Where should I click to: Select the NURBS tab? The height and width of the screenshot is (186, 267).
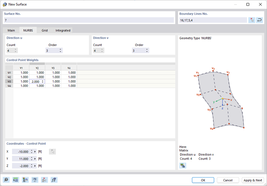point(28,30)
